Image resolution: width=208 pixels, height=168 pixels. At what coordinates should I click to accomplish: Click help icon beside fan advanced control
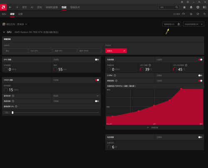[116, 81]
